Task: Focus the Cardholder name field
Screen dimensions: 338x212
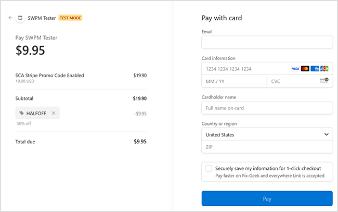Action: 267,108
